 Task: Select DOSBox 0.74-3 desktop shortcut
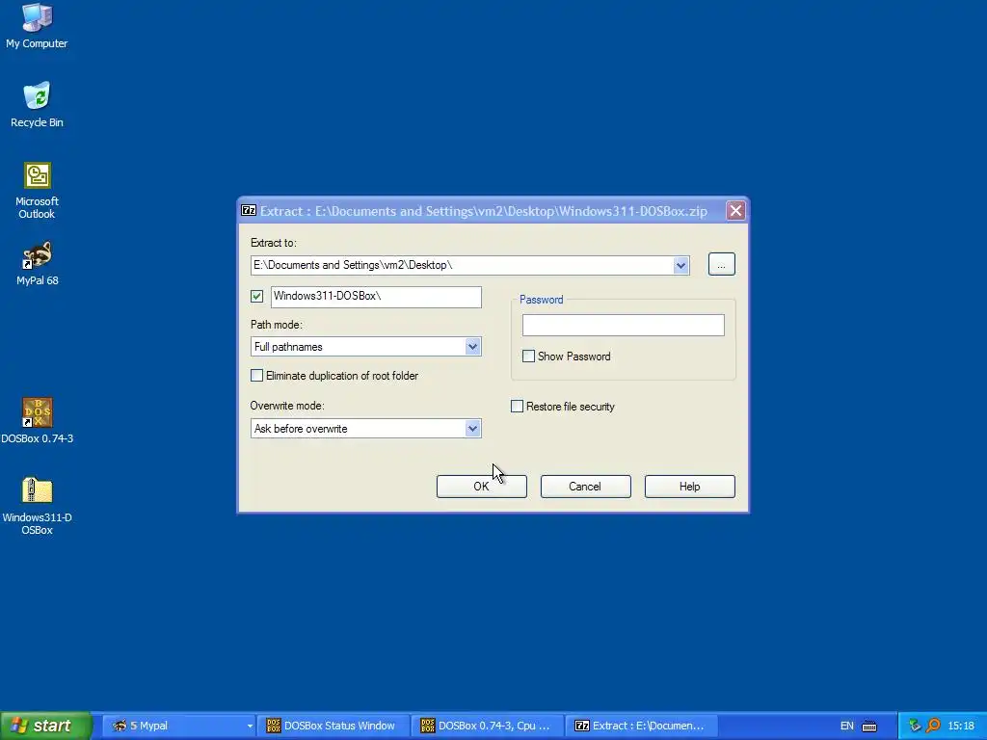(x=37, y=421)
